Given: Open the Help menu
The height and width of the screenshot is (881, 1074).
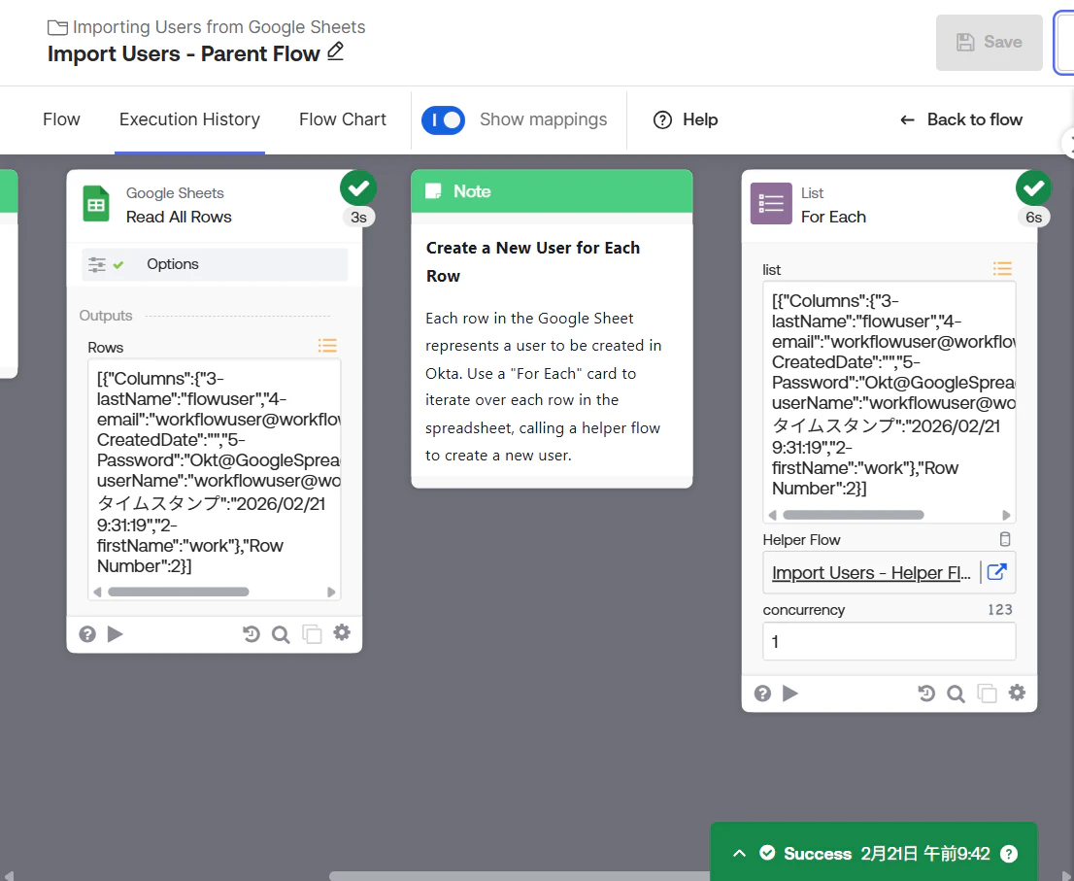Looking at the screenshot, I should pos(686,119).
